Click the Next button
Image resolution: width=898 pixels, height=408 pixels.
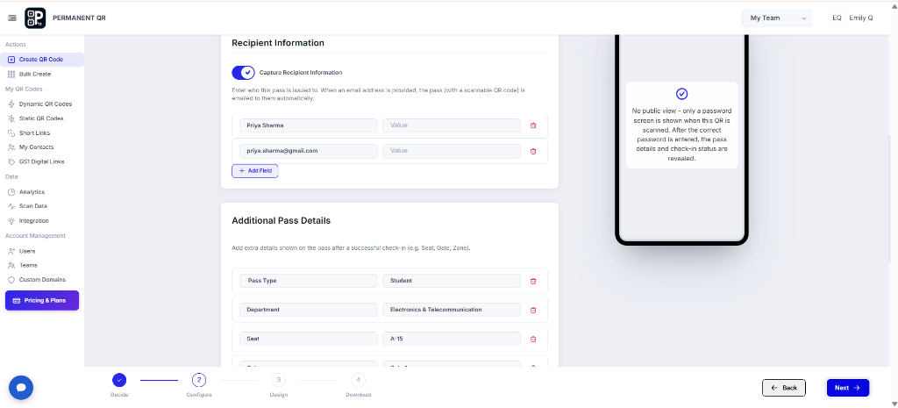coord(848,388)
